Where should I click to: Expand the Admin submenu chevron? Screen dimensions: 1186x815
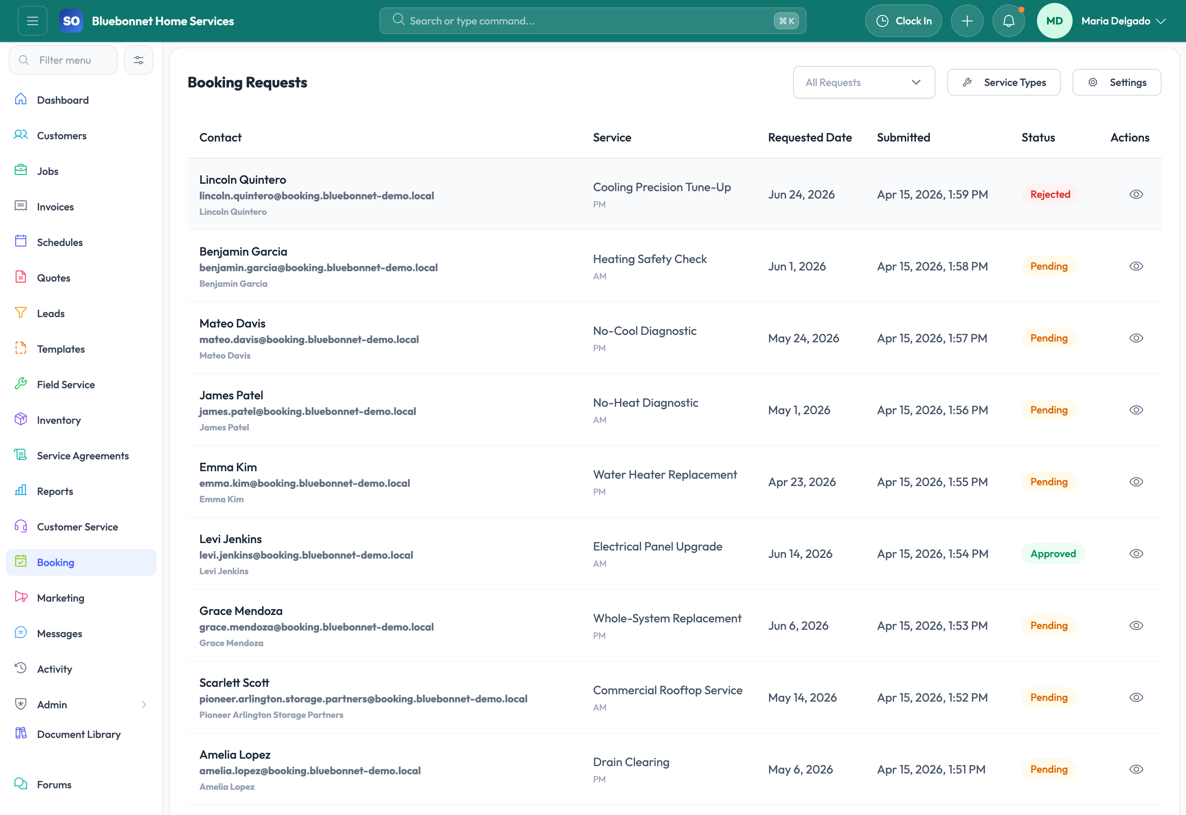pyautogui.click(x=144, y=705)
